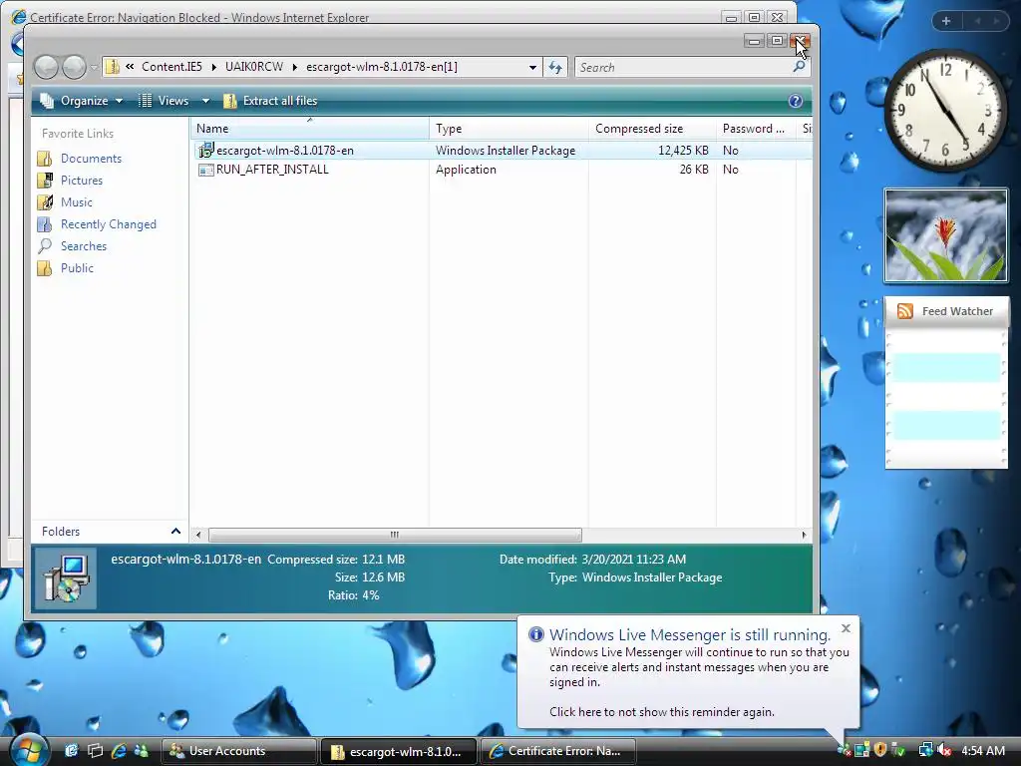Switch to User Accounts taskbar button
The height and width of the screenshot is (766, 1021).
(238, 751)
